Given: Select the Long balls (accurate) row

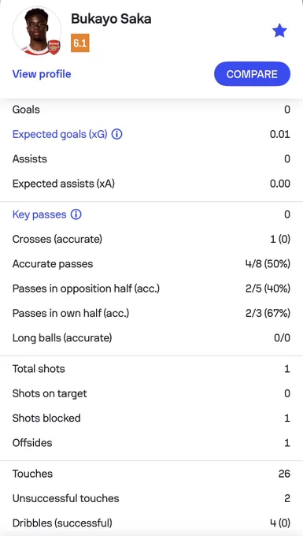Looking at the screenshot, I should click(151, 338).
